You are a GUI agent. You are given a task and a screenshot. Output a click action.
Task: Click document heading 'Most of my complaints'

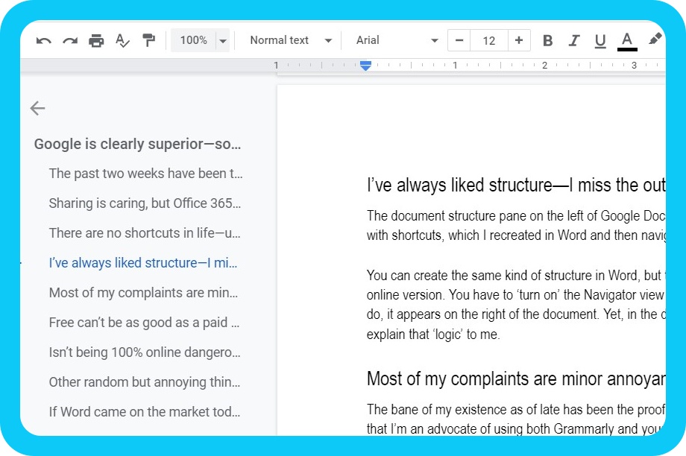tap(516, 379)
